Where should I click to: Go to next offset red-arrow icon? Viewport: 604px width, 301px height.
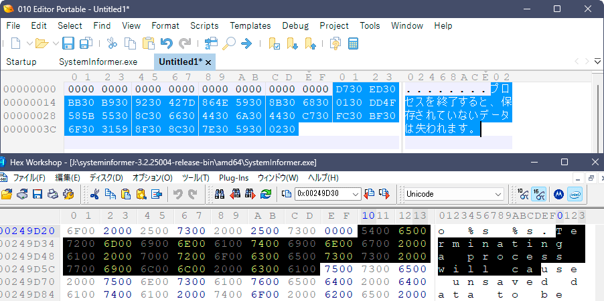click(x=384, y=193)
